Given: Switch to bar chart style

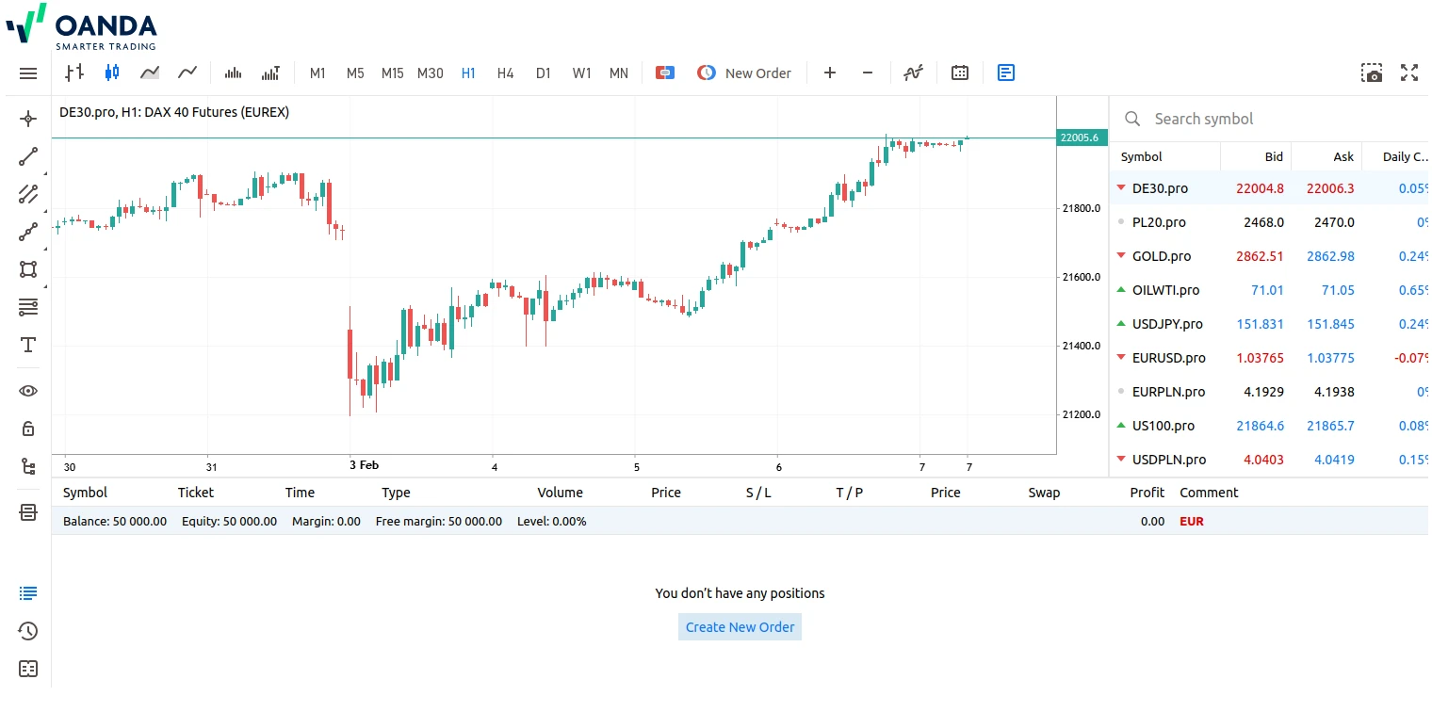Looking at the screenshot, I should [x=74, y=73].
